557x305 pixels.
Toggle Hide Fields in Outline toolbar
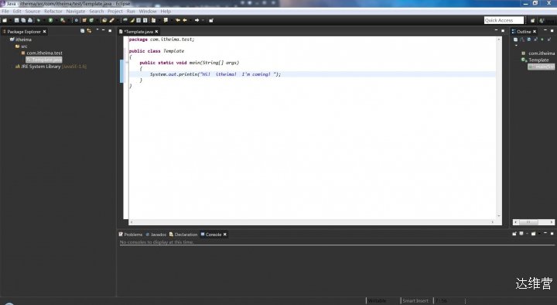[529, 39]
